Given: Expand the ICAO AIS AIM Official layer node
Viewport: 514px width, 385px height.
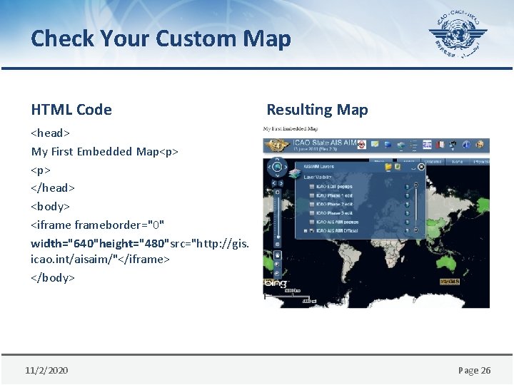Looking at the screenshot, I should click(306, 231).
